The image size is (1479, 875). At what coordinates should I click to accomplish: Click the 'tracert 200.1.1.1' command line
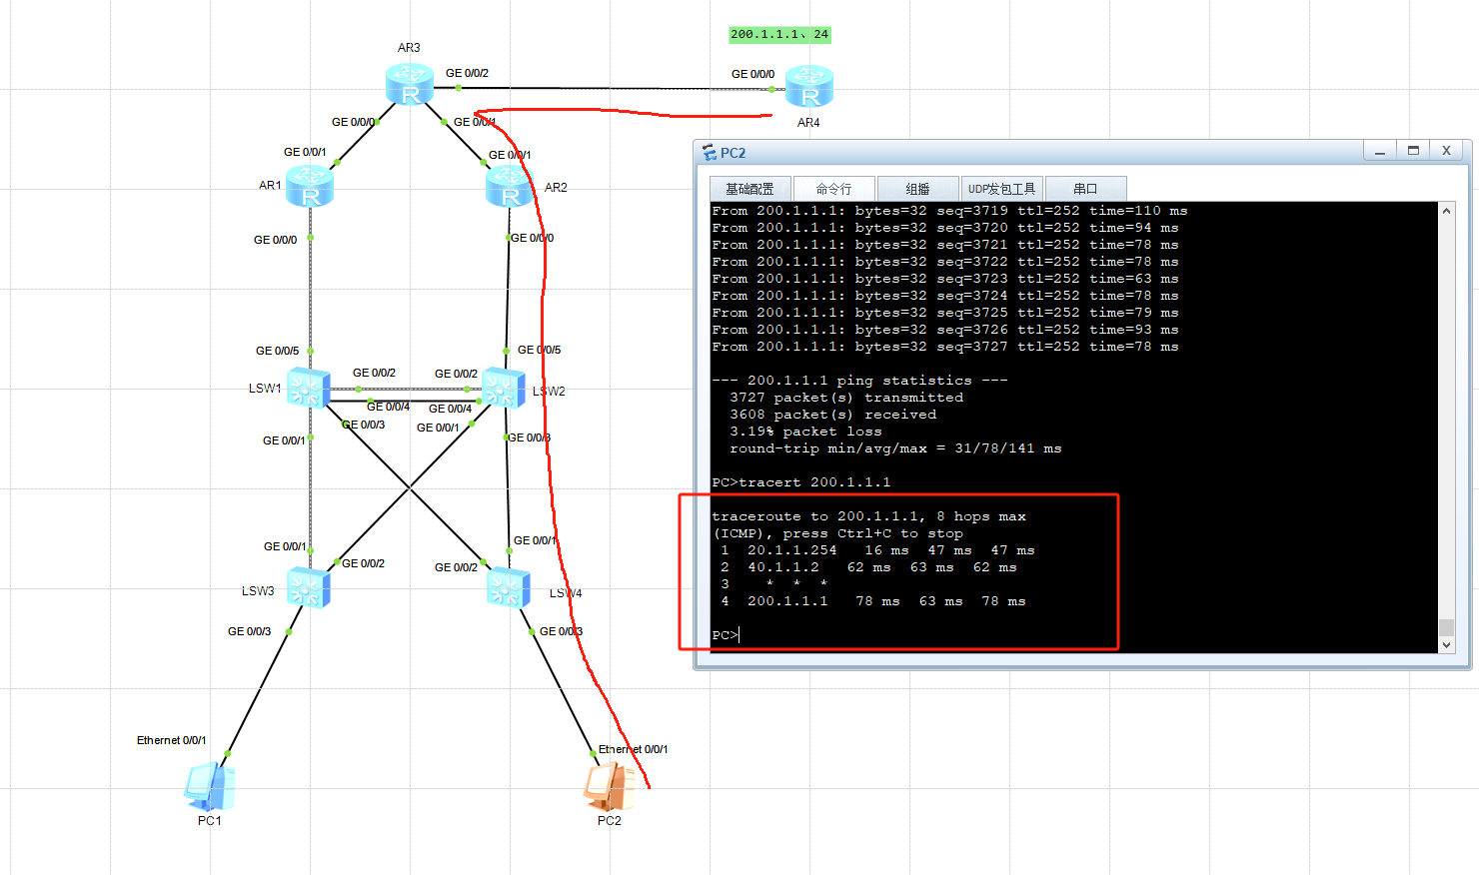point(801,482)
